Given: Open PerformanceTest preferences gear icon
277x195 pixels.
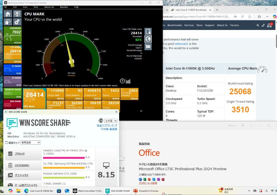Looking at the screenshot, I should pyautogui.click(x=17, y=22).
